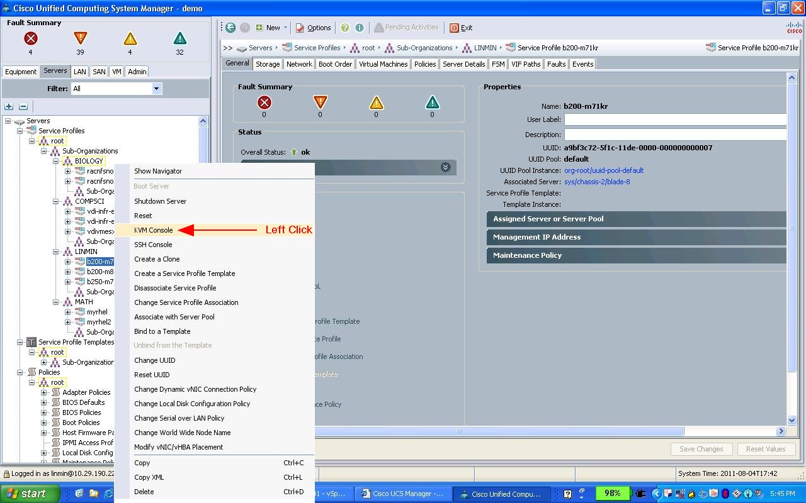This screenshot has height=503, width=806.
Task: Open the New button dropdown arrow
Action: point(285,28)
